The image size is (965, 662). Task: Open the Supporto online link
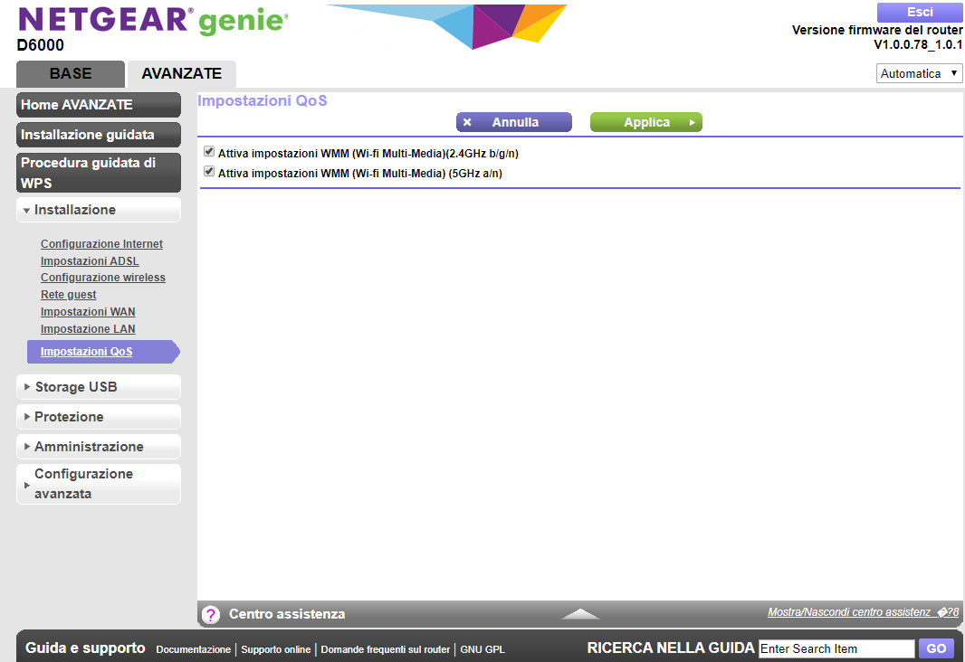click(274, 648)
